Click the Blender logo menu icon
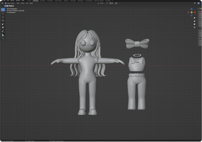Image resolution: width=202 pixels, height=142 pixels. tap(2, 1)
